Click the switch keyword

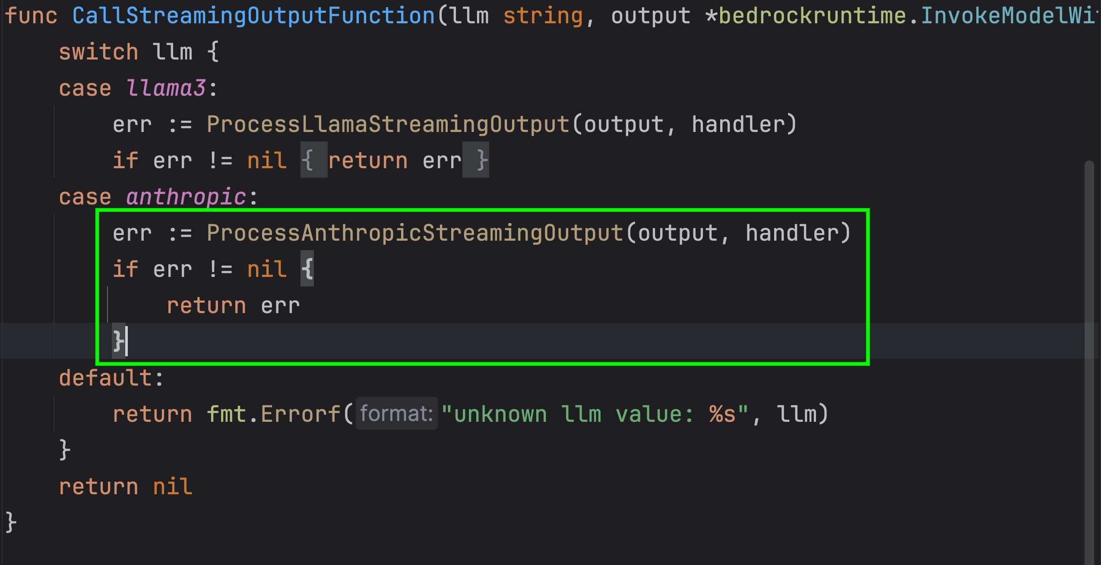(98, 52)
